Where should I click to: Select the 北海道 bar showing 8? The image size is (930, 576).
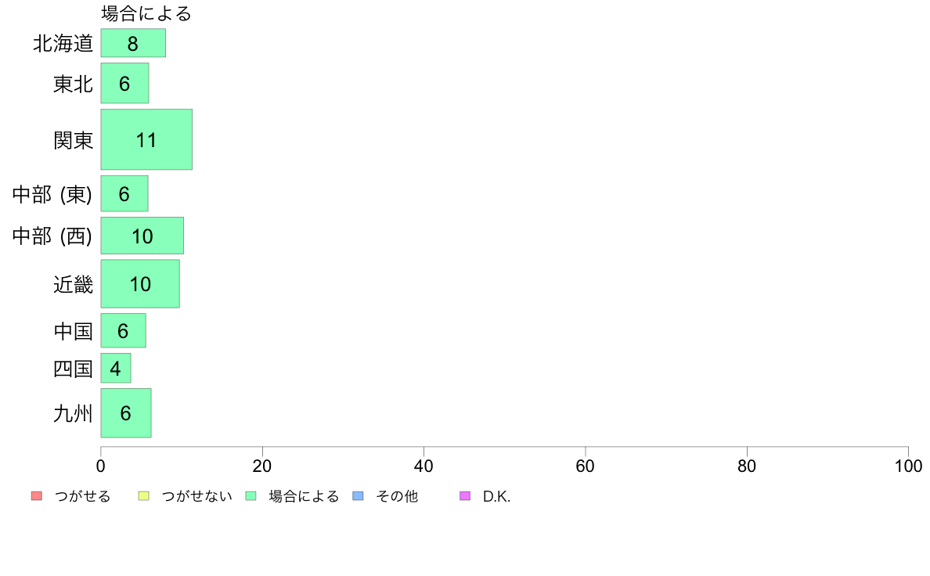133,43
